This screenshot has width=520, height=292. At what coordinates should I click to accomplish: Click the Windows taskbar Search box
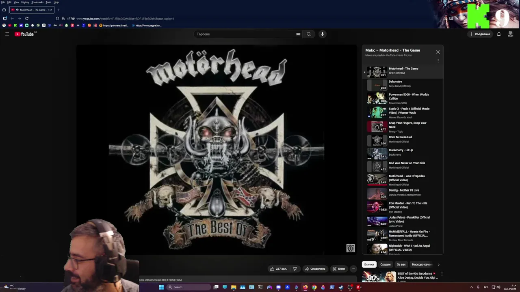point(189,287)
